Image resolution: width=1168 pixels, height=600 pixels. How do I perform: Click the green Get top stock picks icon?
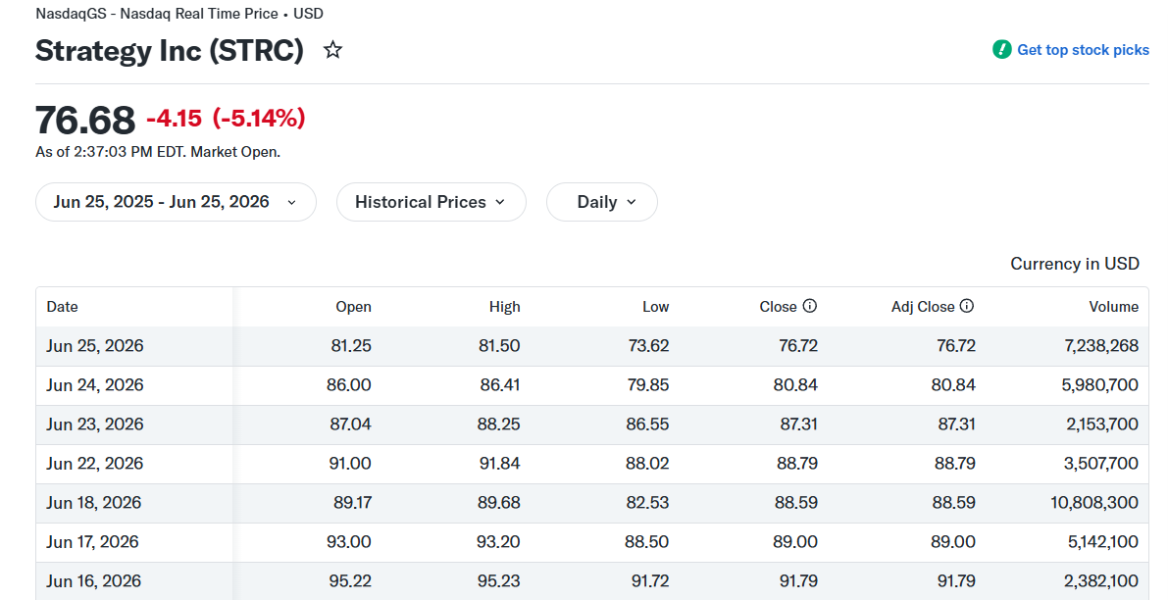1002,50
